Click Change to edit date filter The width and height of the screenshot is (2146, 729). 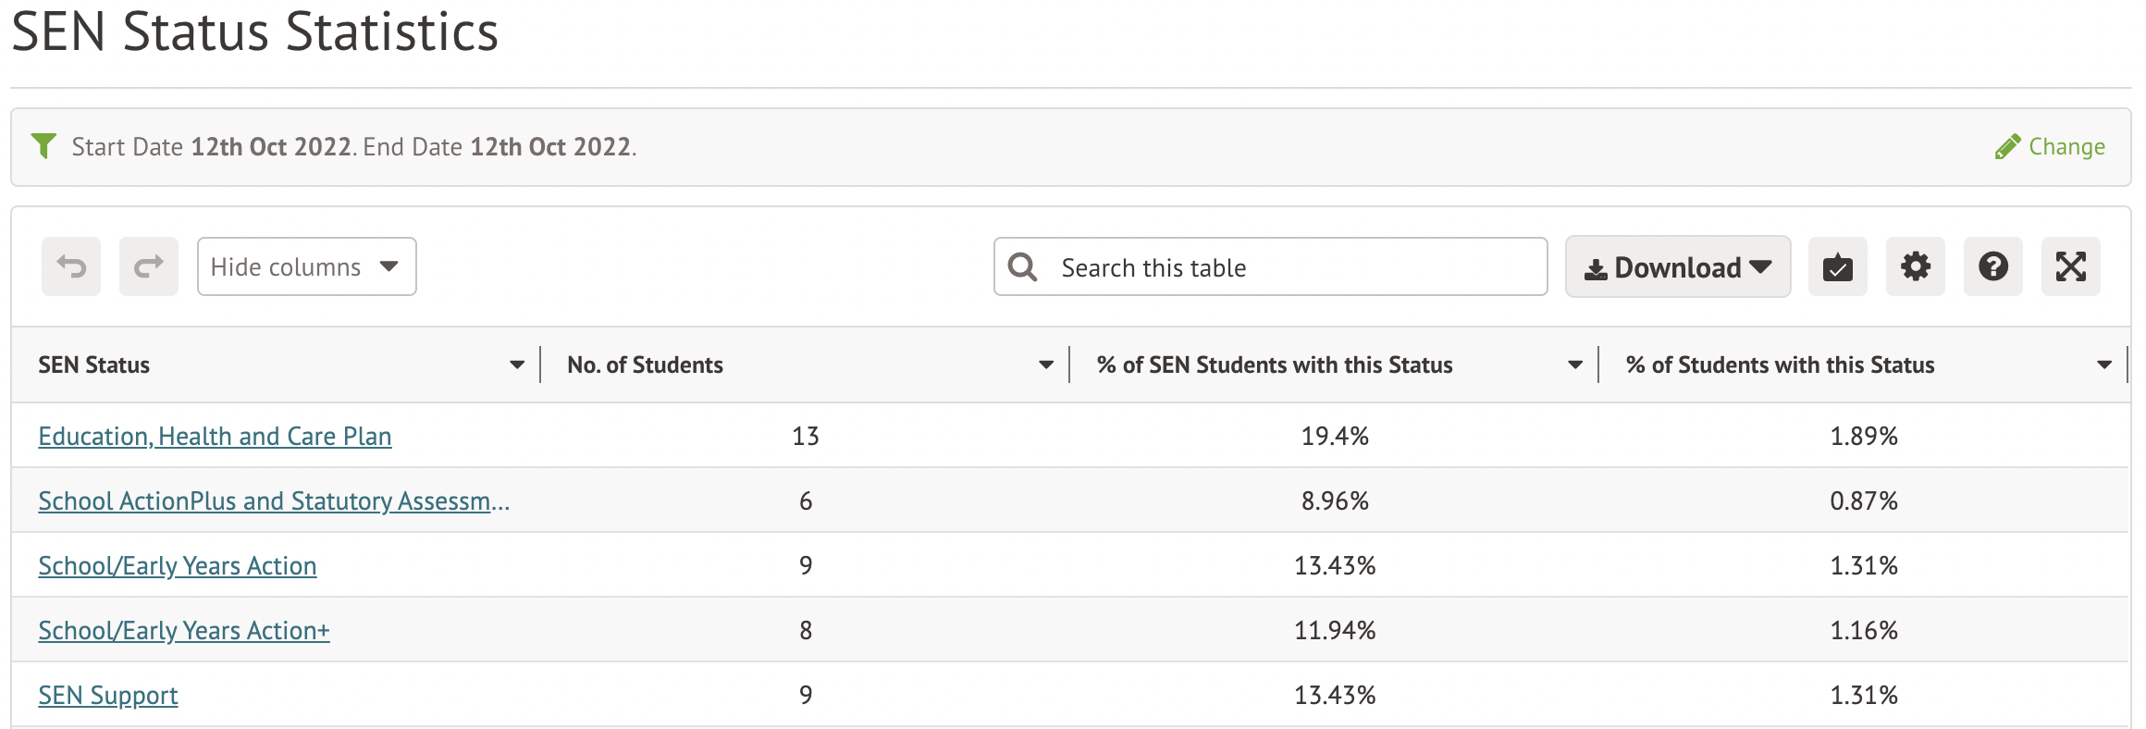pos(2050,147)
